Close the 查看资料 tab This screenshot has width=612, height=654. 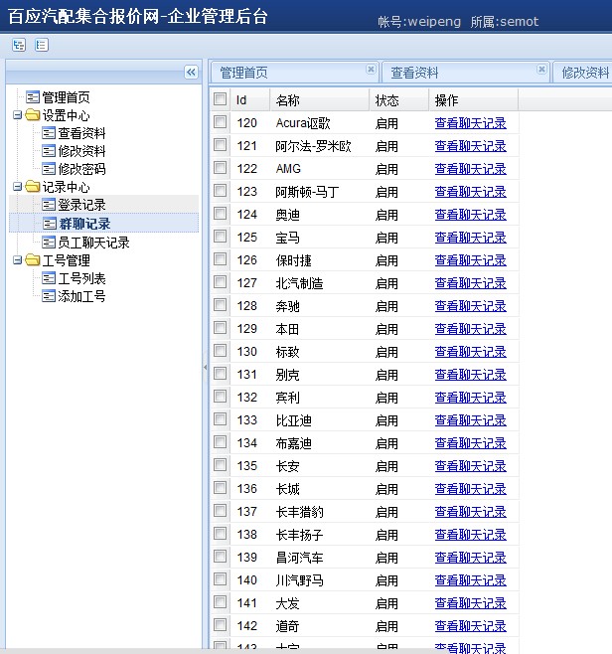pyautogui.click(x=541, y=69)
